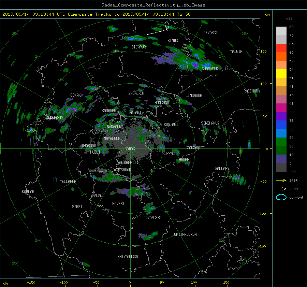Click the yellow 54 dBZ color swatch
307x287 pixels.
click(281, 74)
